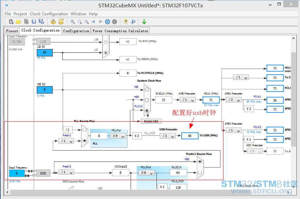Open the Prediv1 divider dropdown
The image size is (300, 199).
click(66, 141)
